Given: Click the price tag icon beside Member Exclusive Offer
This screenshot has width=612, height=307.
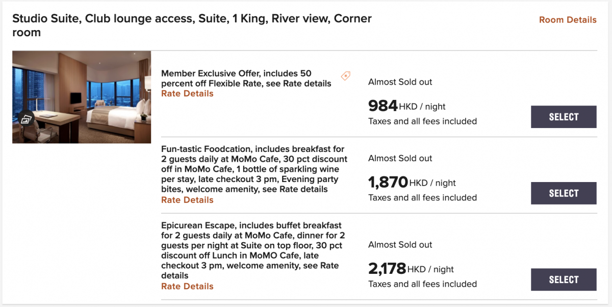Looking at the screenshot, I should point(345,76).
